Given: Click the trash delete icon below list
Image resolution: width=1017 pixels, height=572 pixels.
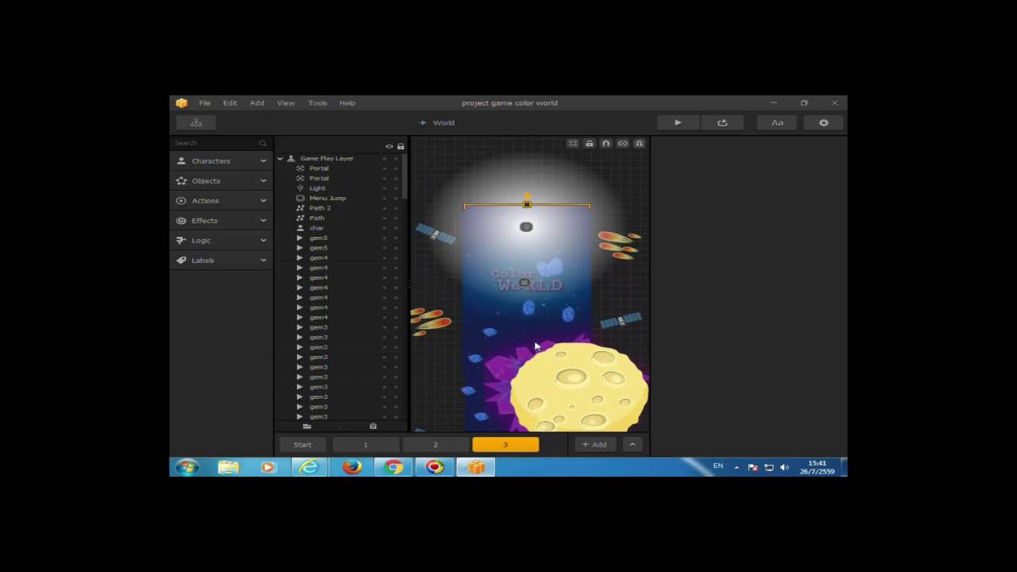Looking at the screenshot, I should point(373,427).
